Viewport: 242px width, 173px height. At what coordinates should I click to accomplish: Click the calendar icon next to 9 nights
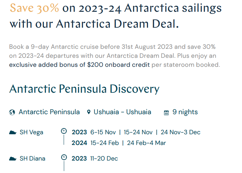166,113
